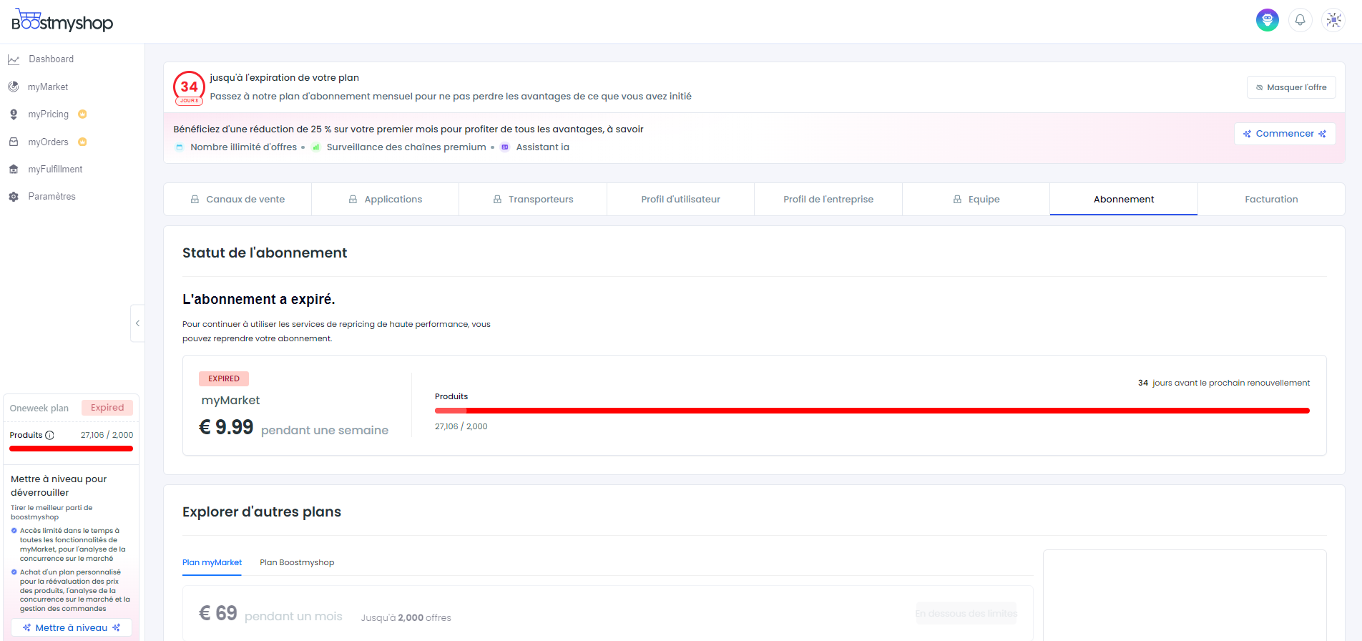Select the Plan Boostmyshop tab
Image resolution: width=1362 pixels, height=641 pixels.
click(297, 563)
